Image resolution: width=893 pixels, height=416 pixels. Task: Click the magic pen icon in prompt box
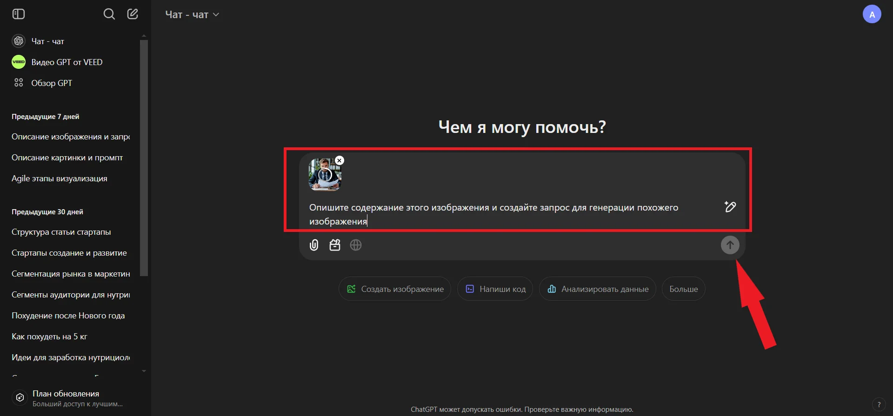click(x=730, y=207)
